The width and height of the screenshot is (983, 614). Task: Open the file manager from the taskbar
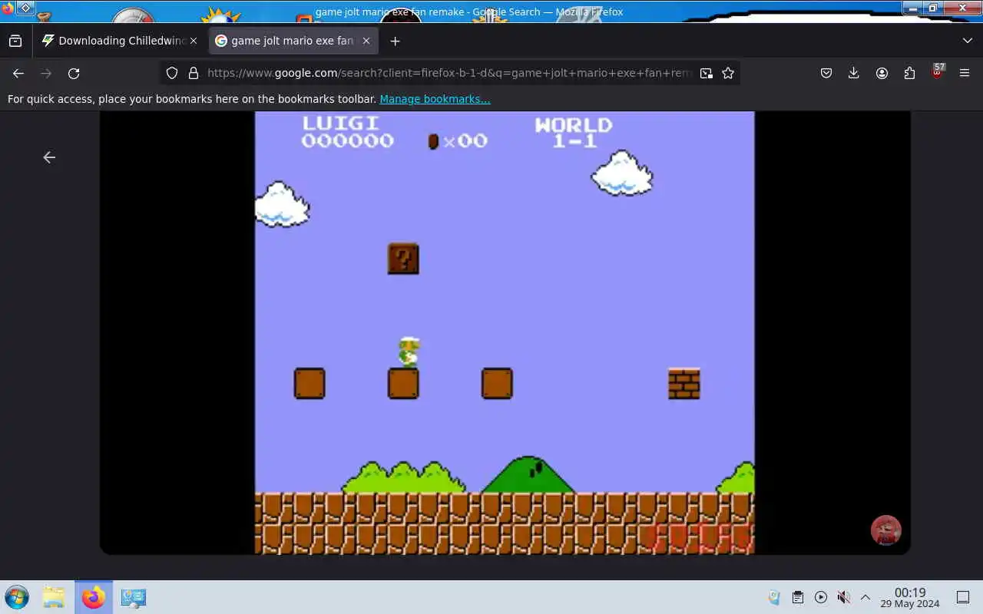pos(54,597)
